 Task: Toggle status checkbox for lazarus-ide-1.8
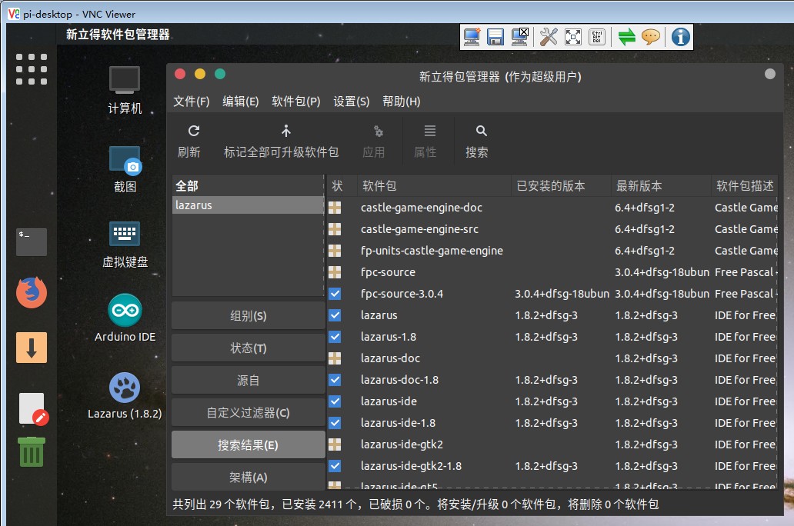tap(335, 423)
